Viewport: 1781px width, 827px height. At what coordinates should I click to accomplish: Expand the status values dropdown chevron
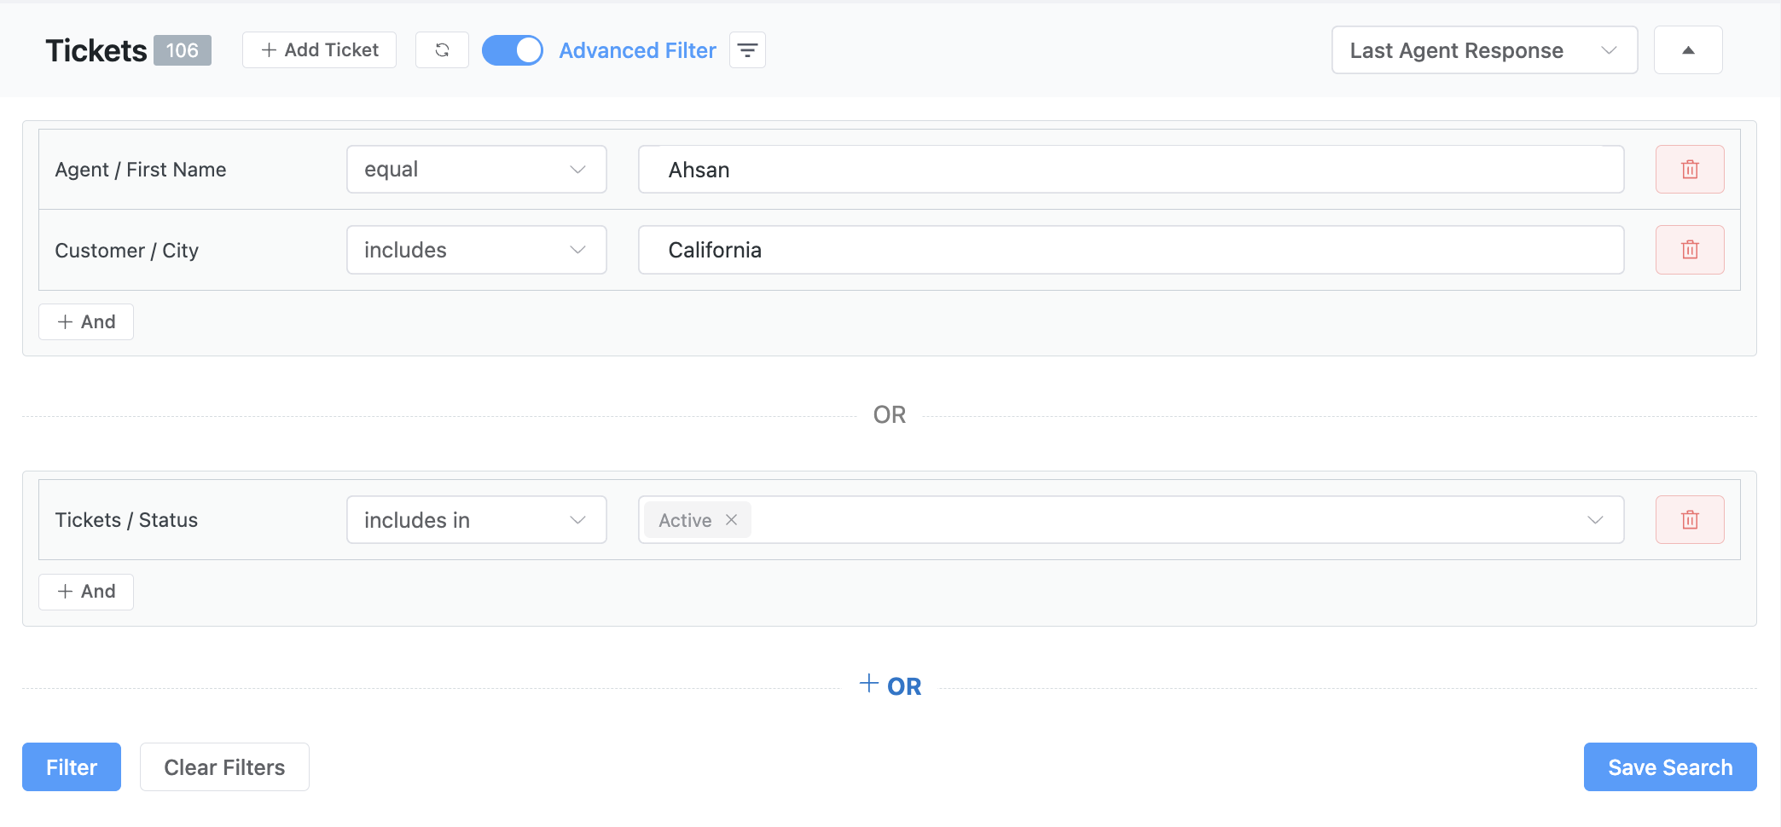tap(1594, 519)
